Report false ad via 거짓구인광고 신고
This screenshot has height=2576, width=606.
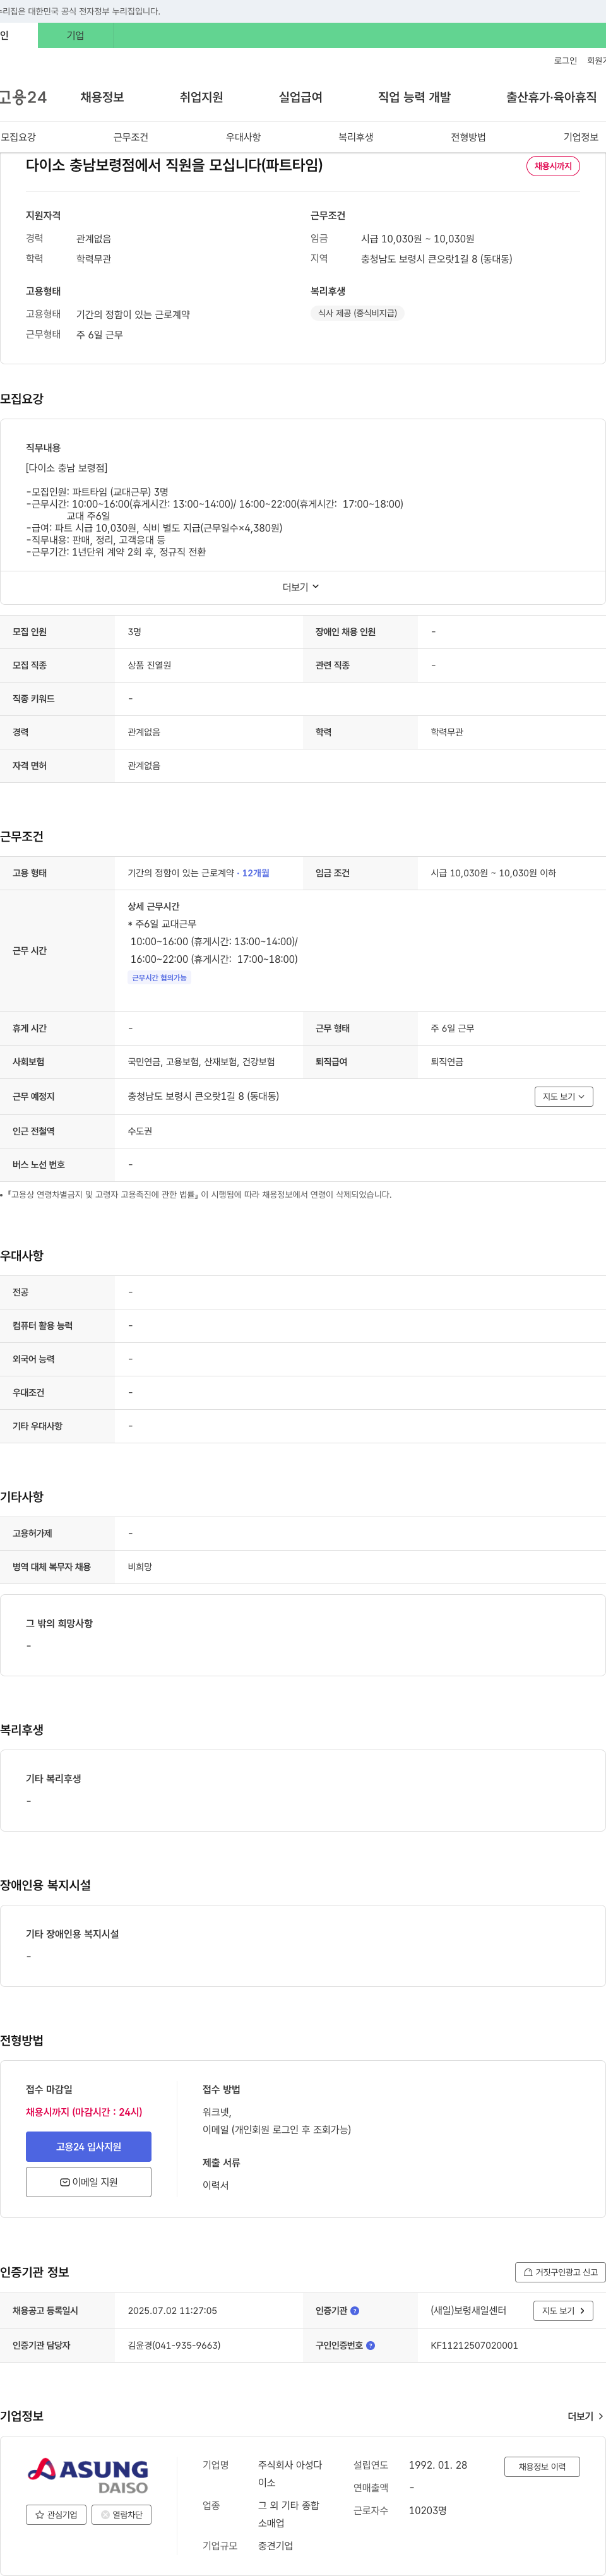pyautogui.click(x=560, y=2272)
